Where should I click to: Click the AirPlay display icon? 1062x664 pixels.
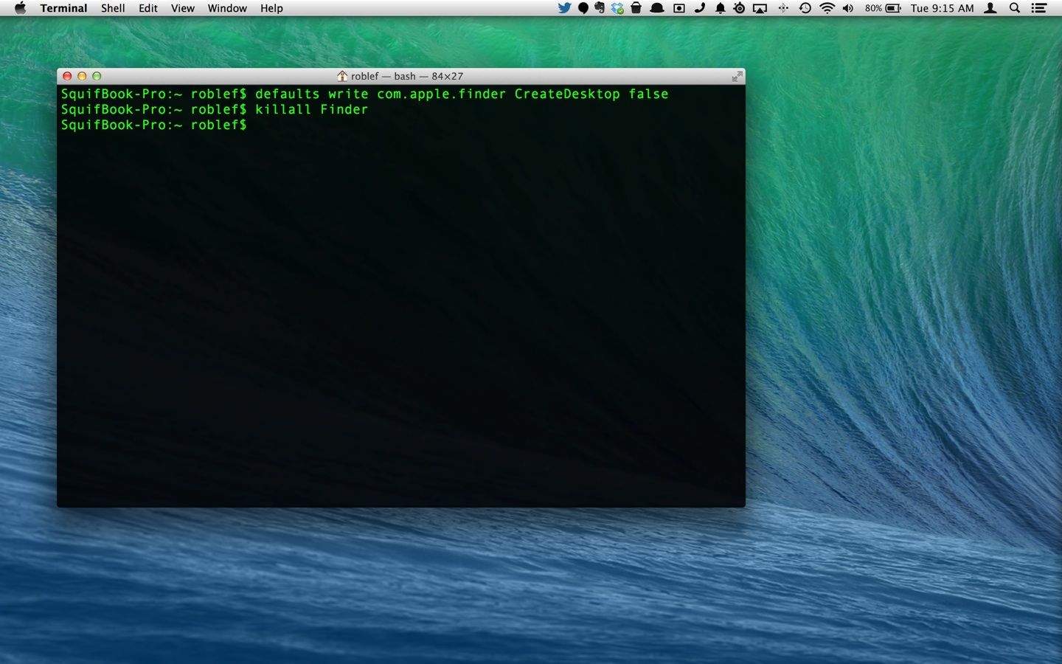(x=760, y=8)
